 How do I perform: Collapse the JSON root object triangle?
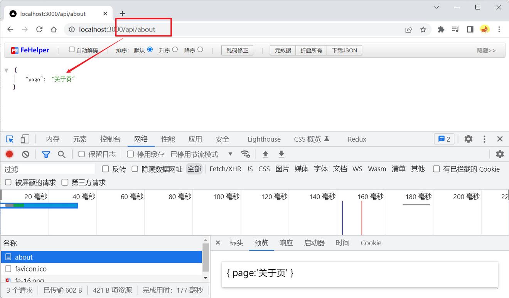(6, 70)
